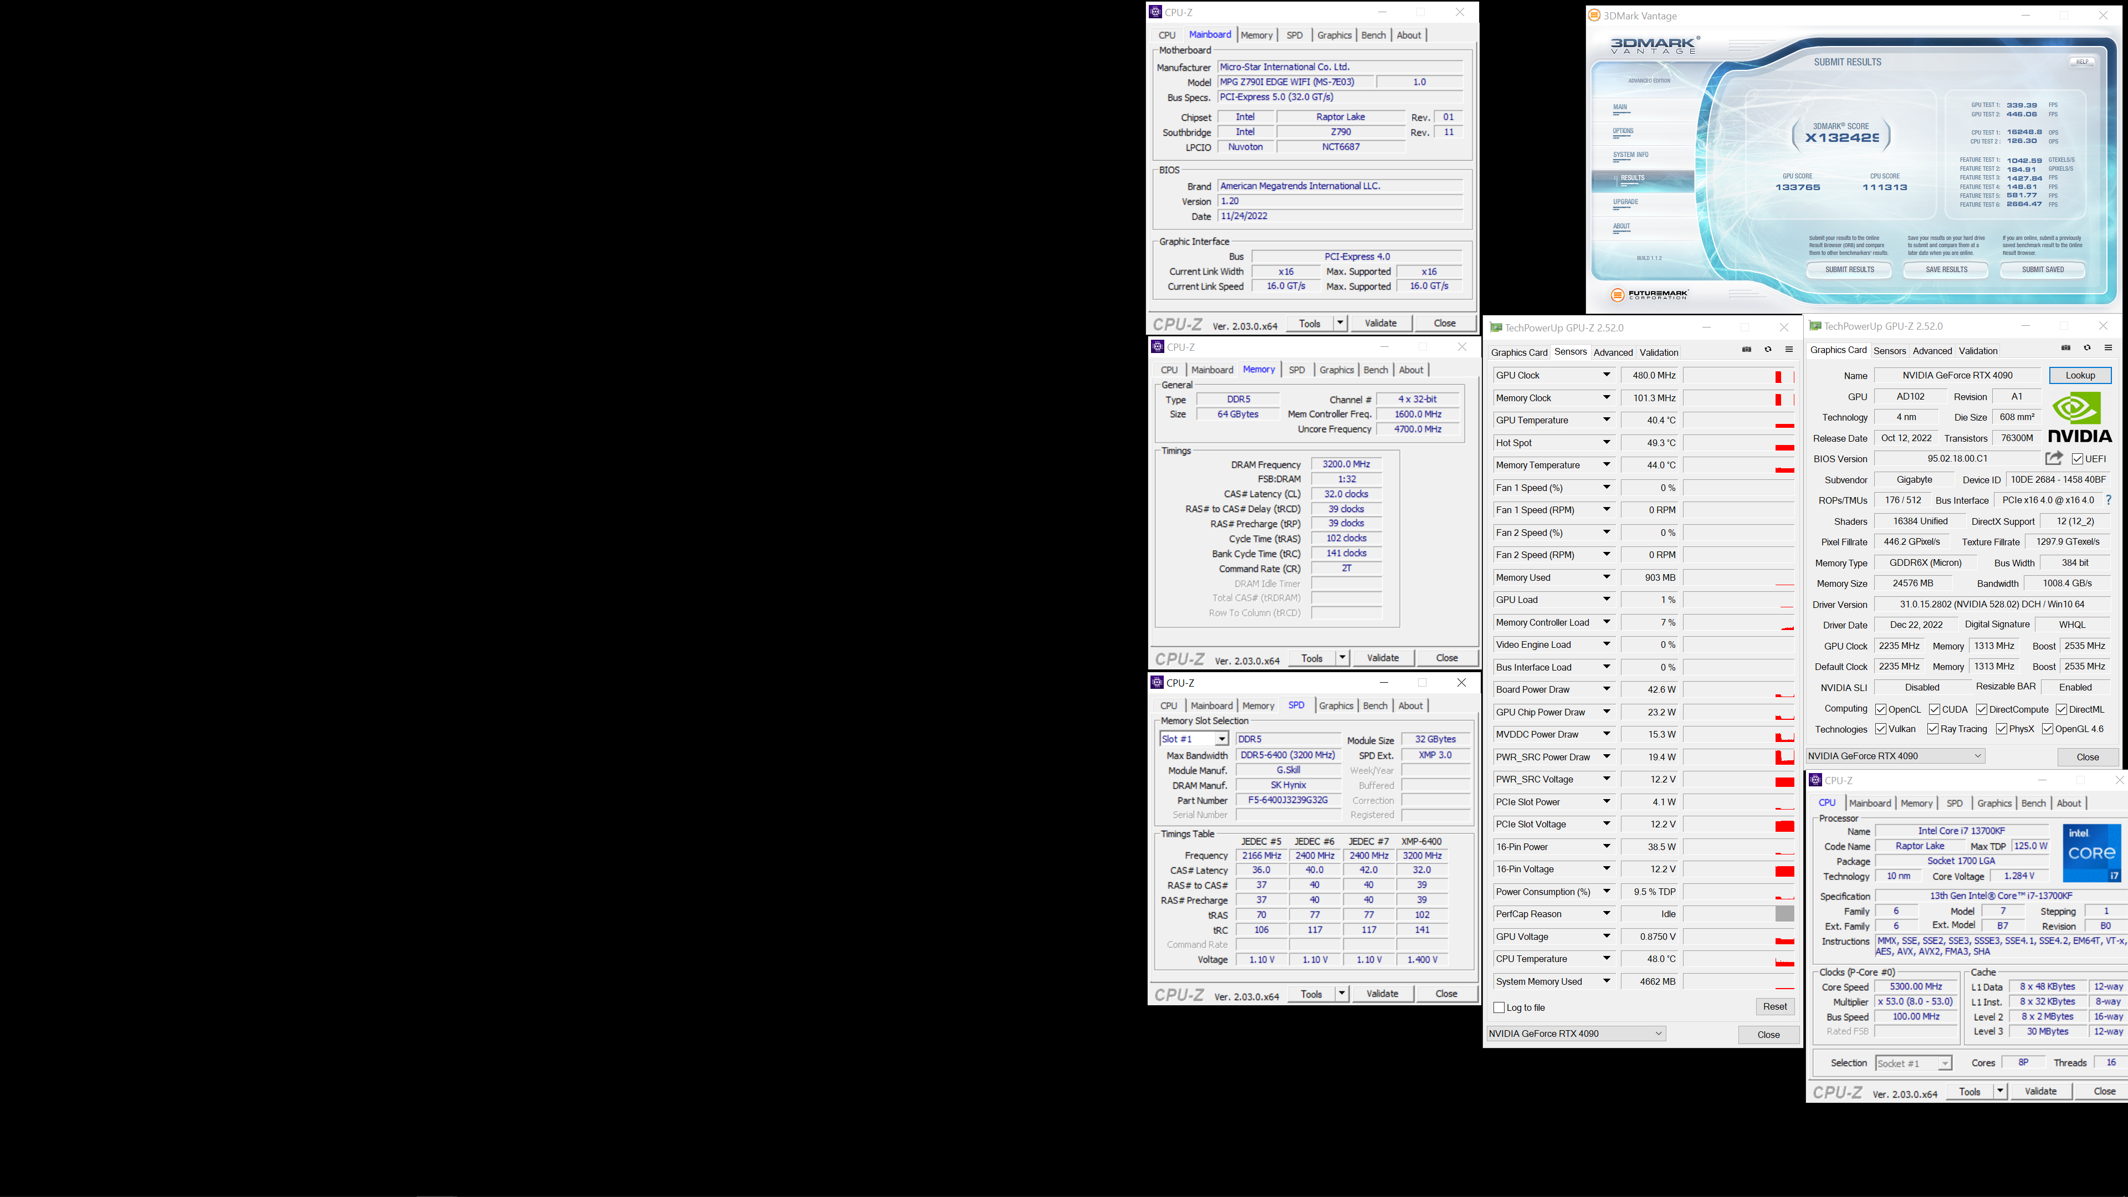Open the GPU selector dropdown in Graphics Card window
This screenshot has width=2128, height=1197.
point(1896,756)
